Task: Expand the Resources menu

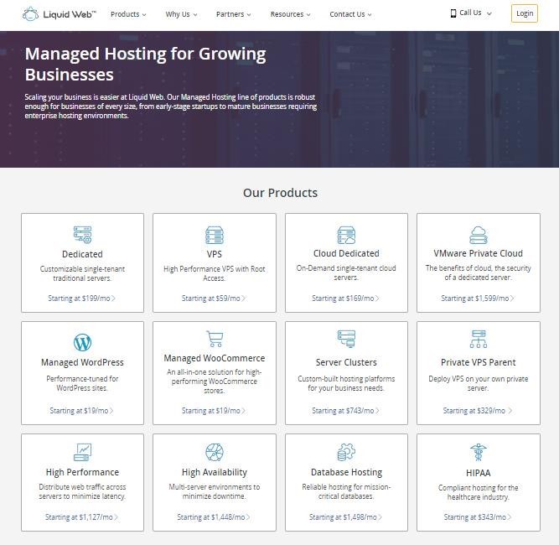Action: 290,14
